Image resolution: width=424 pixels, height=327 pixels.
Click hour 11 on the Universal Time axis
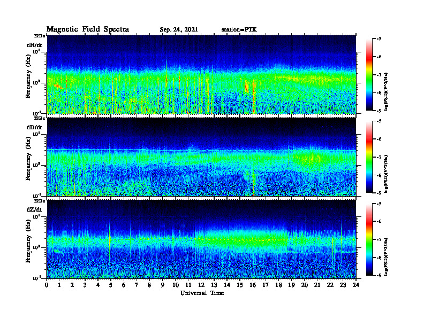pyautogui.click(x=188, y=285)
